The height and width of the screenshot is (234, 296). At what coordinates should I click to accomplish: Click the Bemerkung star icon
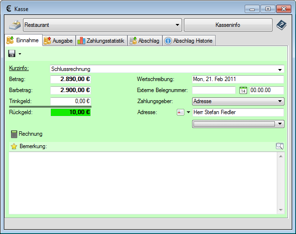tap(14, 146)
